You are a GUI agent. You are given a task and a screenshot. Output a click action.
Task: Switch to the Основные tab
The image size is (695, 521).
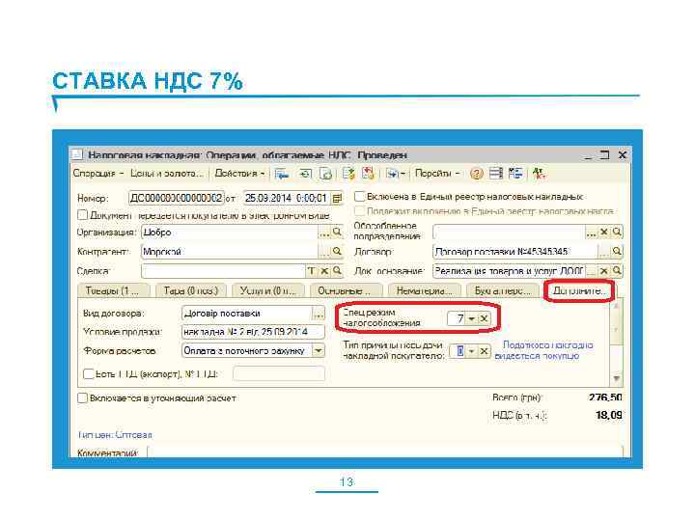tap(346, 290)
